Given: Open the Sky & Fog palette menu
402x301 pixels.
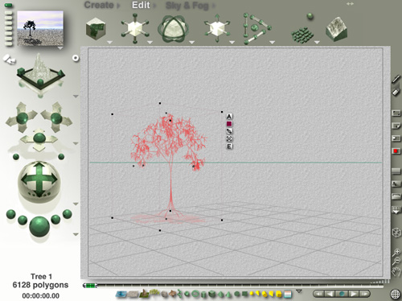Looking at the screenshot, I should [x=187, y=6].
